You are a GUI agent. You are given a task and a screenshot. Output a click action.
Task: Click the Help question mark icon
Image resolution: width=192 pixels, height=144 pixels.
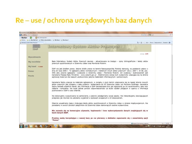pyautogui.click(x=170, y=42)
